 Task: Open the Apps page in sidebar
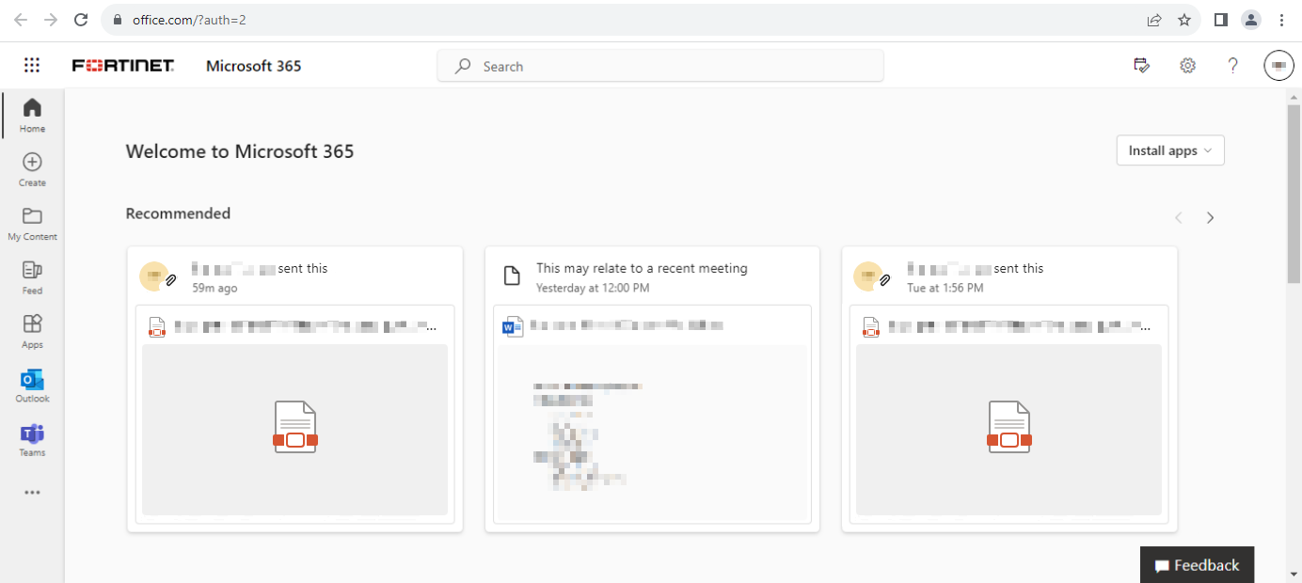[32, 331]
